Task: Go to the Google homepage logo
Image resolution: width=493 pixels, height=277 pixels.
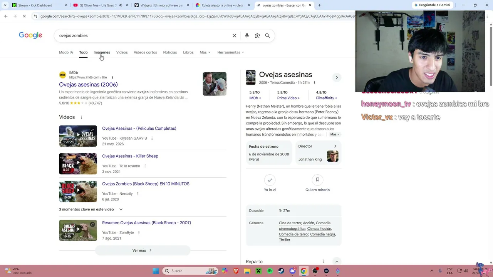Action: coord(30,35)
